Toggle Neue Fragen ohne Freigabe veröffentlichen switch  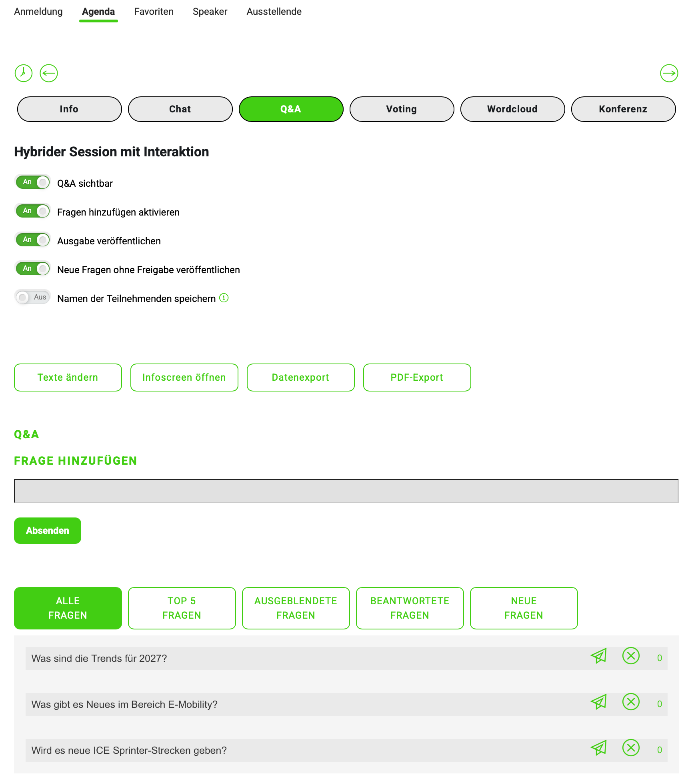click(33, 269)
